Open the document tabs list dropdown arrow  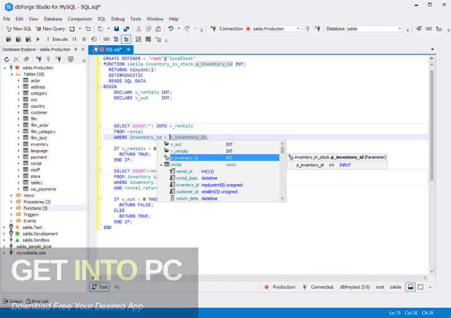coord(432,50)
